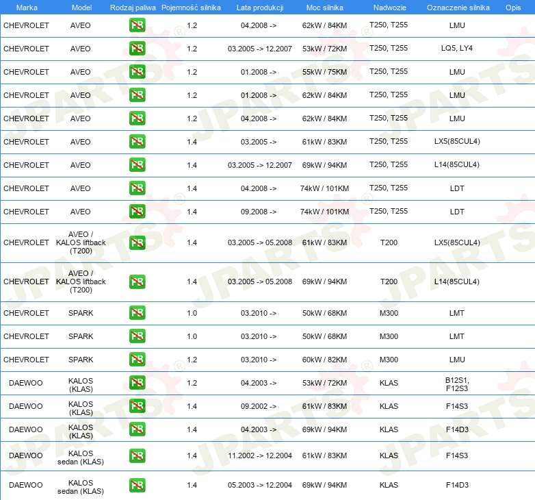
Task: Click the Lata produkcji column header
Action: point(260,8)
